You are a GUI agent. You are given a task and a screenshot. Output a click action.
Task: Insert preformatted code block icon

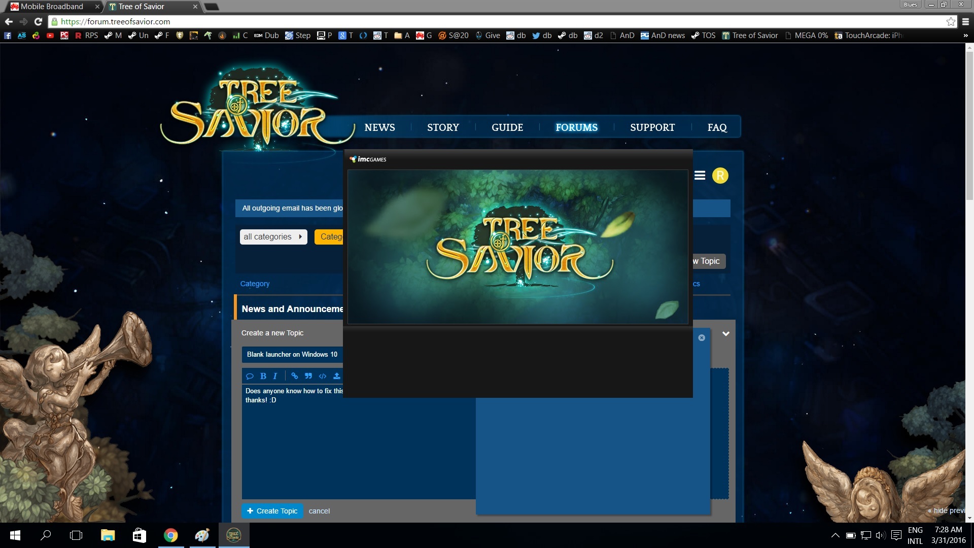pyautogui.click(x=322, y=376)
